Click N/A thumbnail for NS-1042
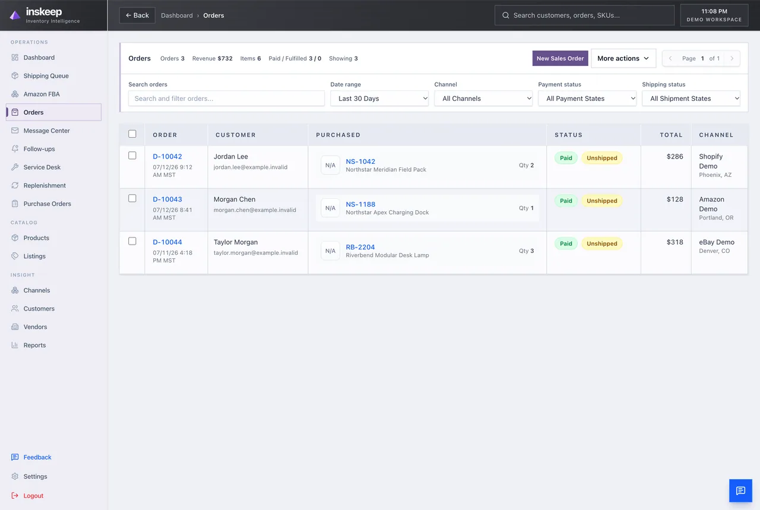This screenshot has width=760, height=510. (330, 165)
